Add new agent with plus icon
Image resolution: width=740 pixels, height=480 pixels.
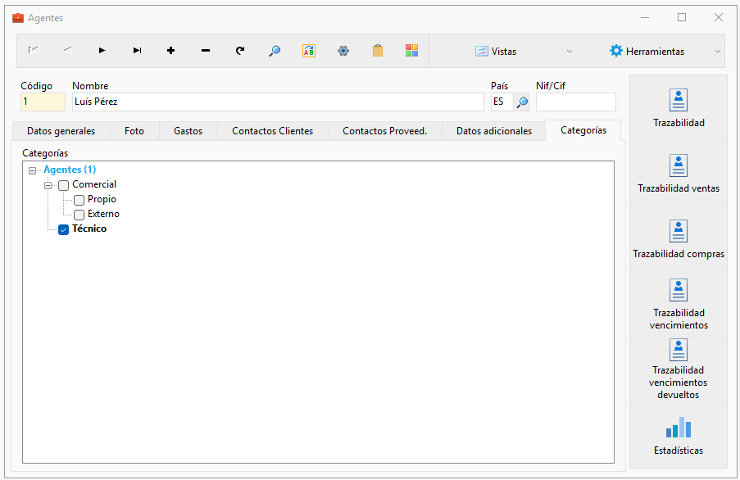click(170, 51)
